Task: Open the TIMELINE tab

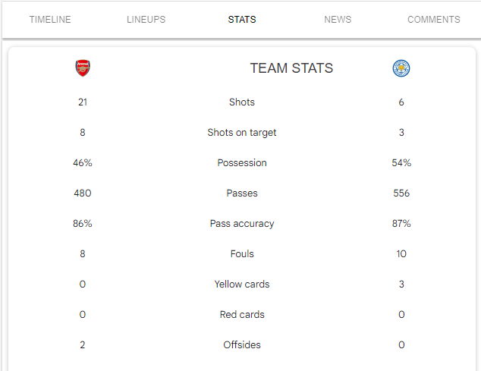Action: point(50,20)
